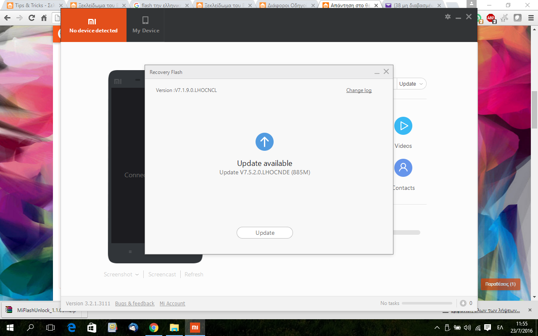Screen dimensions: 538x336
Task: Open the Action Center notifications icon
Action: tap(488, 328)
